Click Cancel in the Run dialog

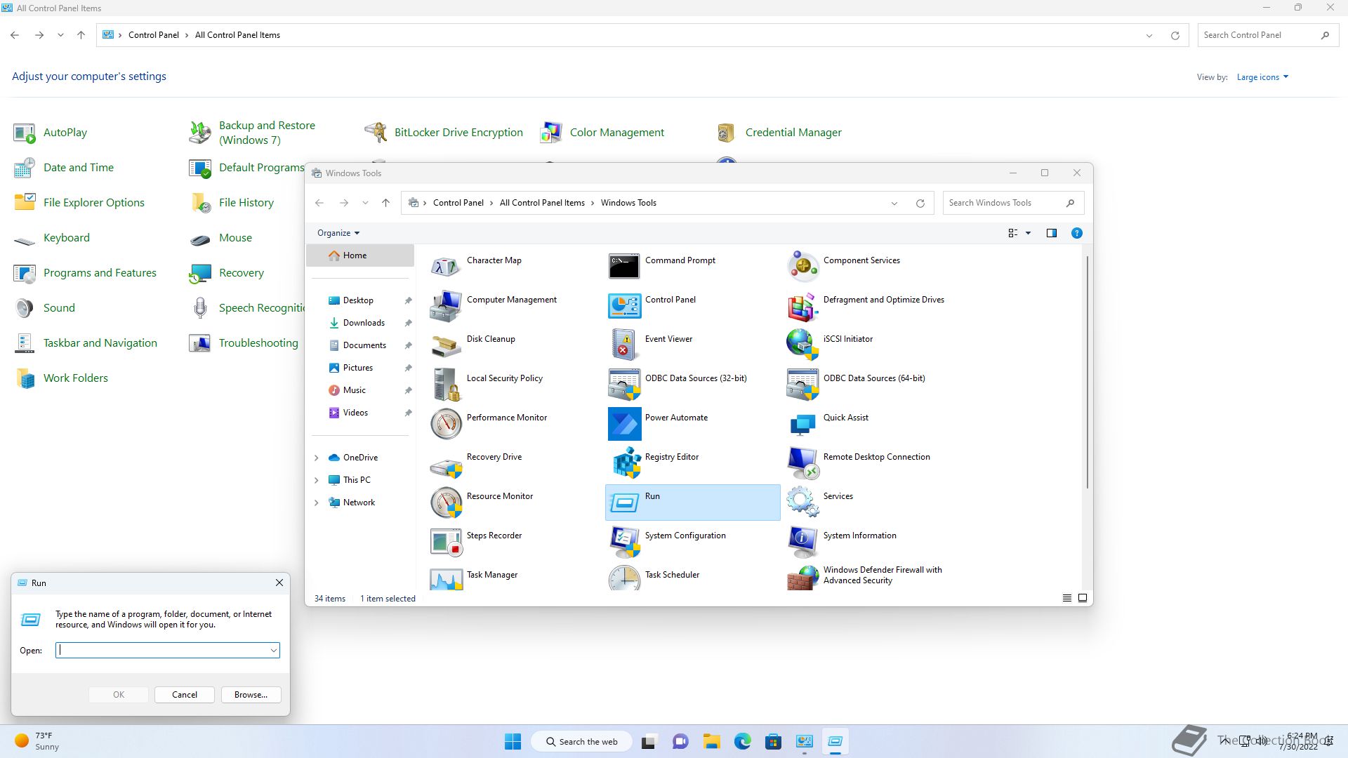[185, 695]
